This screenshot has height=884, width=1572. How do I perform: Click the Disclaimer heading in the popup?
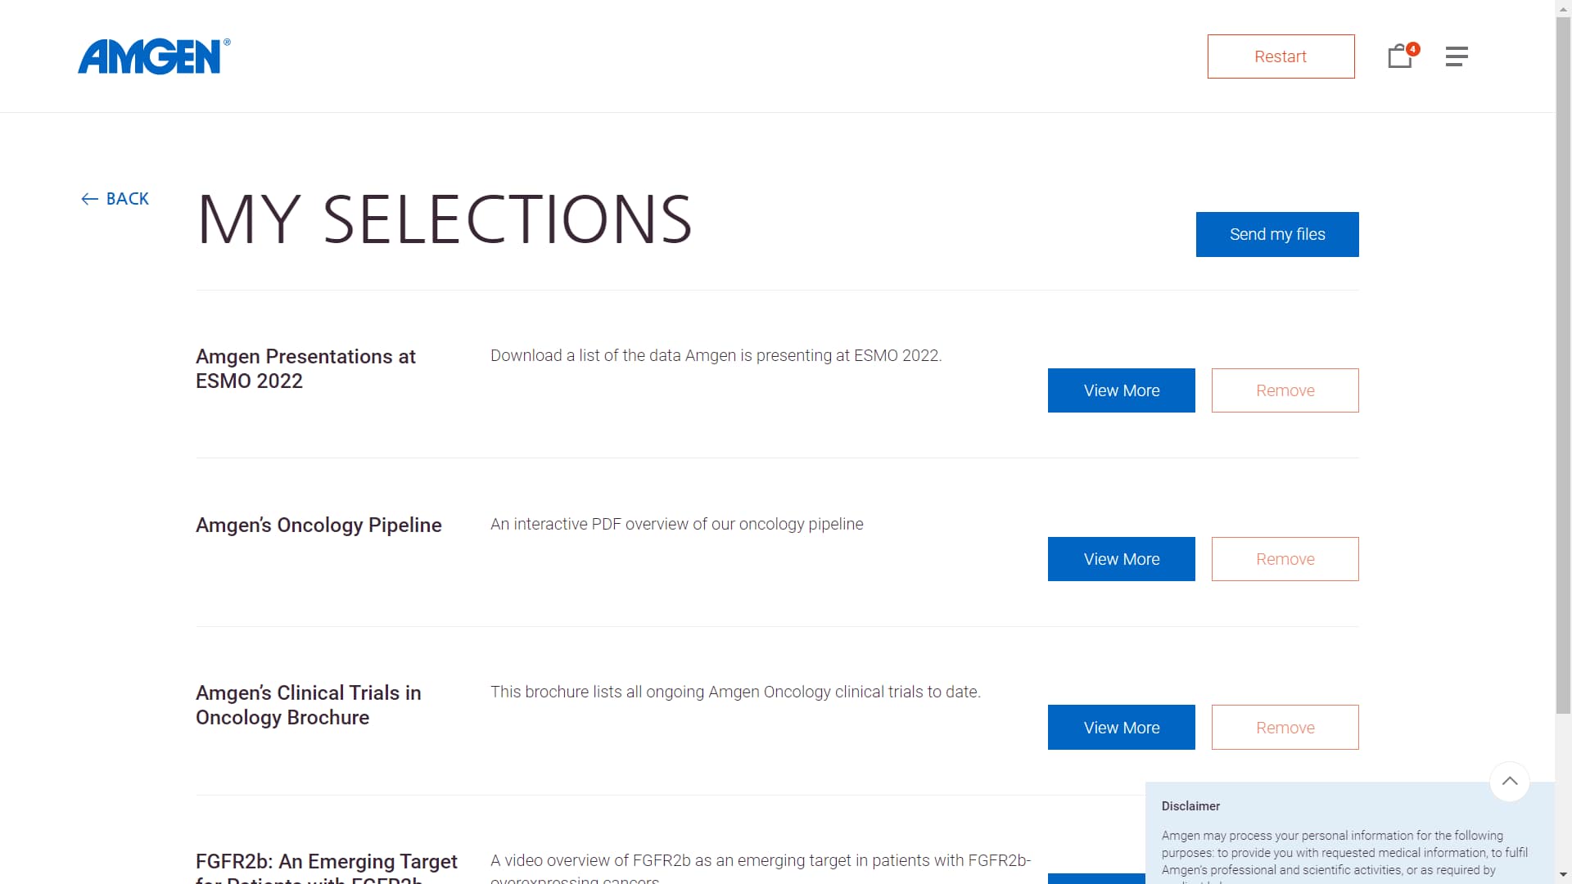1190,806
